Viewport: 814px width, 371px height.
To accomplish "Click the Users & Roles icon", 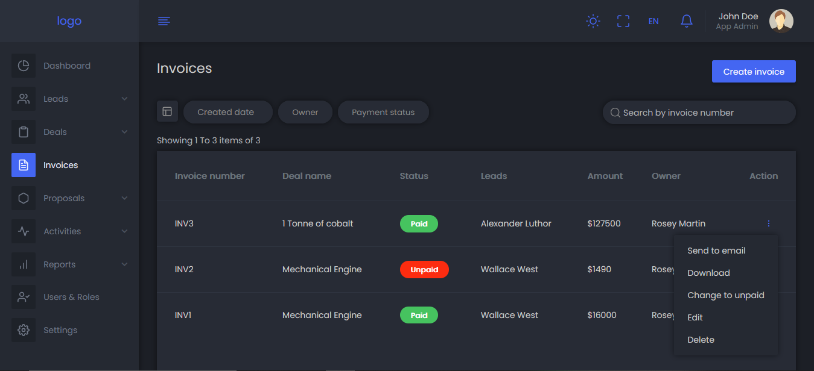I will (24, 297).
